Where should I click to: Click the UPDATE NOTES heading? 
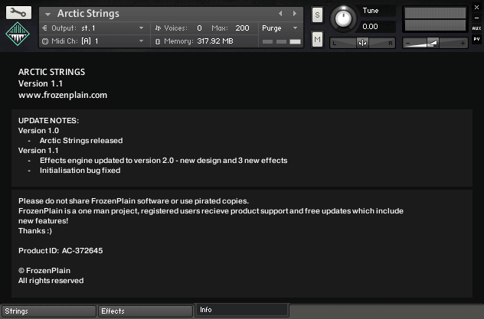48,121
